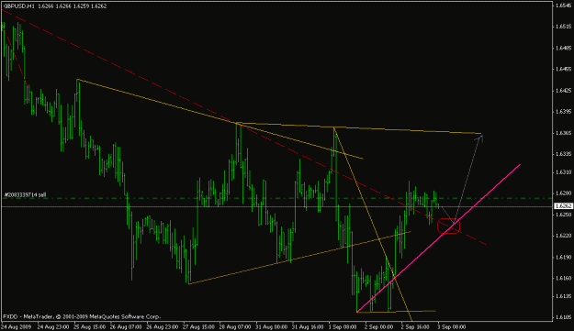This screenshot has width=574, height=331.
Task: Click the '27 Aug 15:00' time axis label
Action: pyautogui.click(x=198, y=326)
